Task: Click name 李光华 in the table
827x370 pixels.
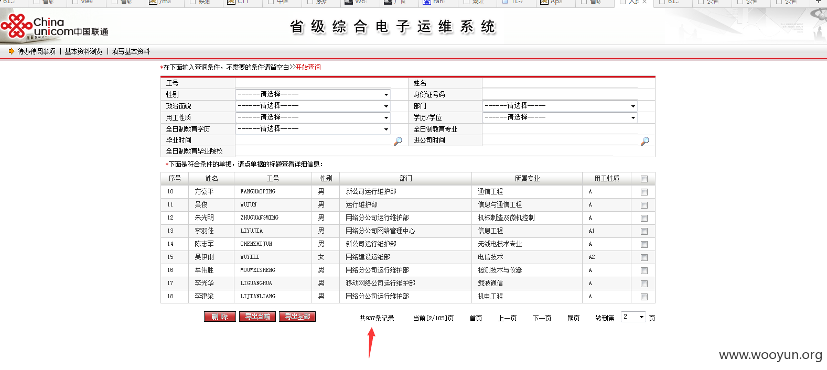Action: [204, 284]
